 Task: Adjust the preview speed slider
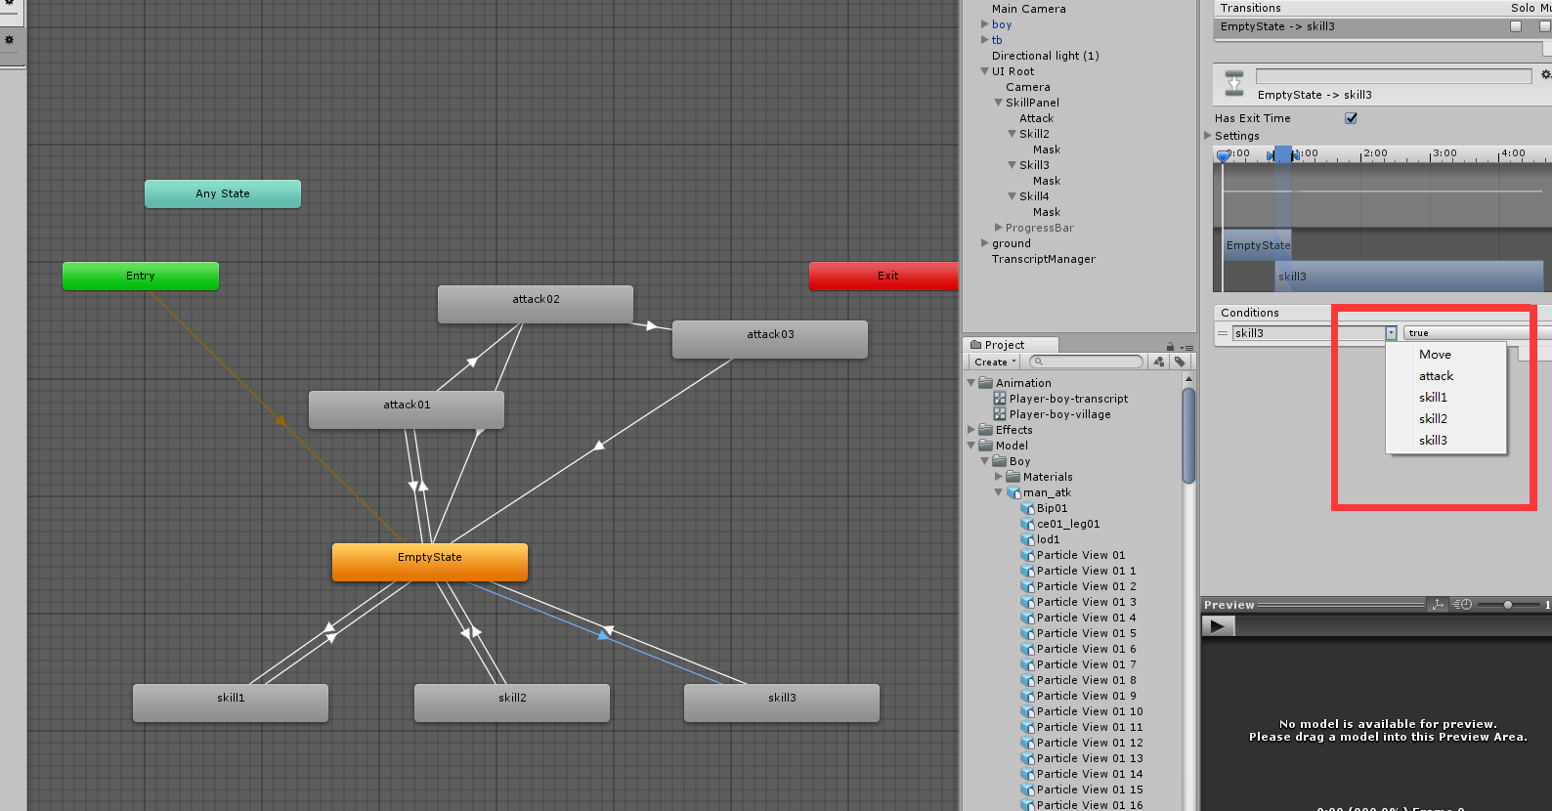[x=1508, y=605]
